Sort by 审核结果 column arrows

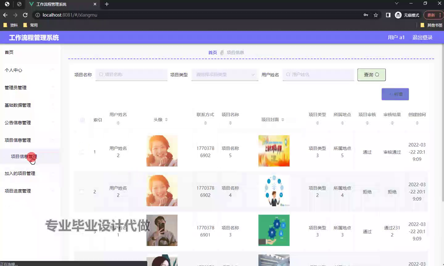pos(392,123)
